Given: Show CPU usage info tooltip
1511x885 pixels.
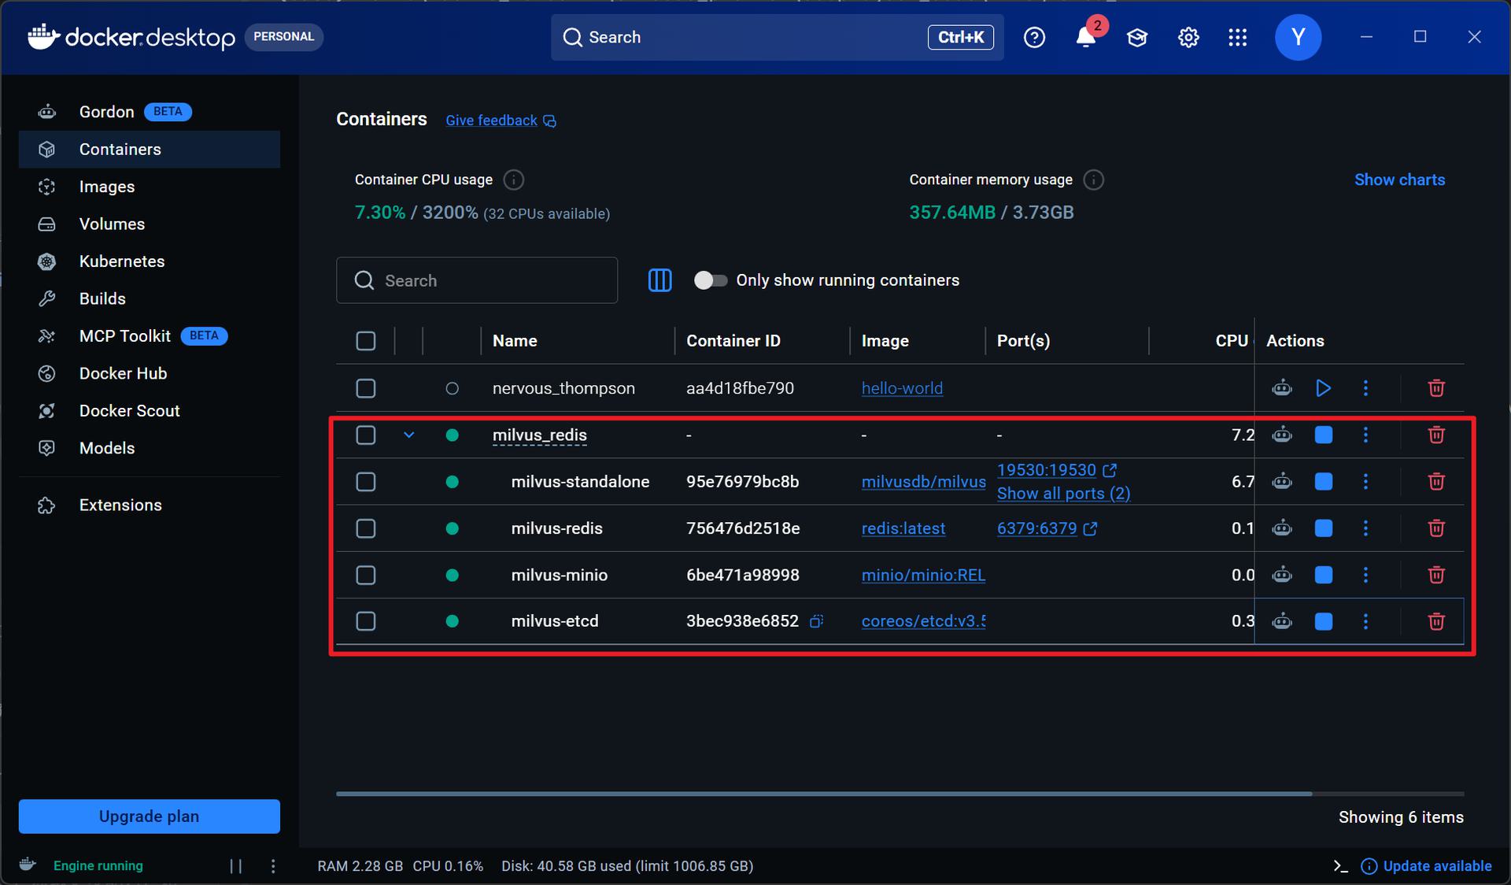Looking at the screenshot, I should (x=513, y=180).
